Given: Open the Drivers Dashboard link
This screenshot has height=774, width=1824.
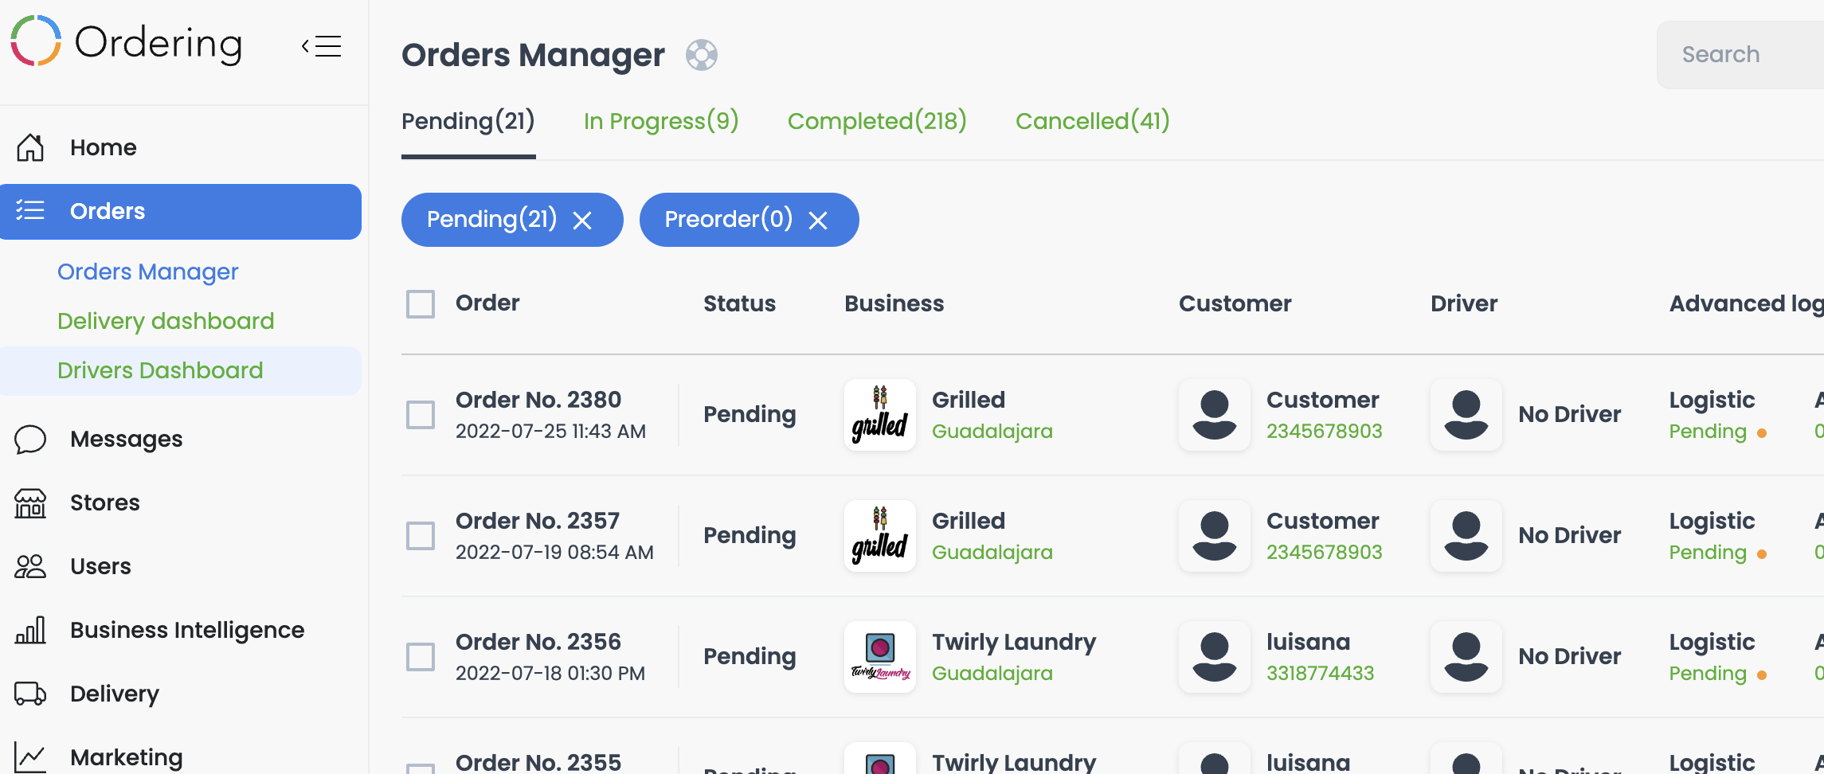Looking at the screenshot, I should [160, 370].
